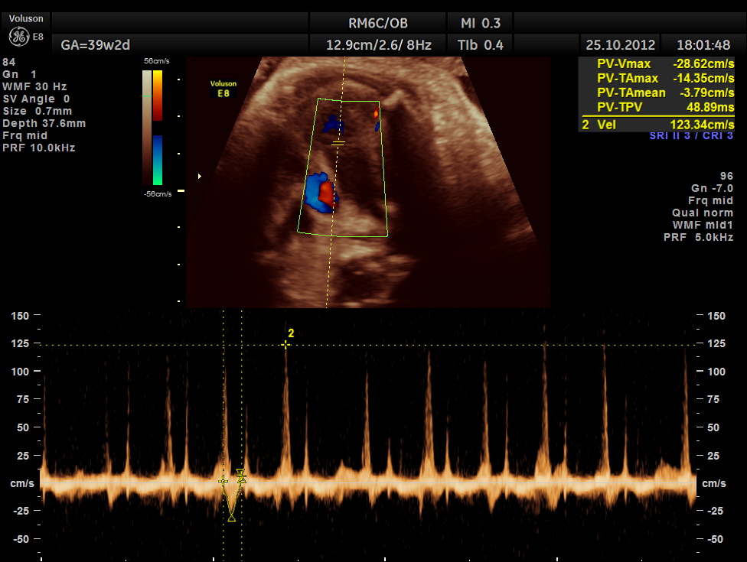Viewport: 747px width, 562px height.
Task: Click the hourglass caliper marker above the baseline
Action: click(x=241, y=476)
